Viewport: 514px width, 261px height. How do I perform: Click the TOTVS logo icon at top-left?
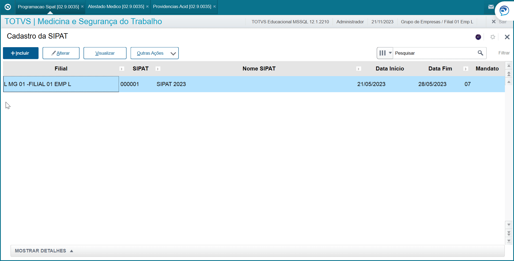click(8, 7)
